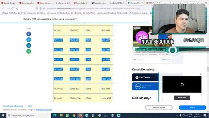Open the Editores bookmarks folder
The image size is (209, 118).
pos(41,13)
